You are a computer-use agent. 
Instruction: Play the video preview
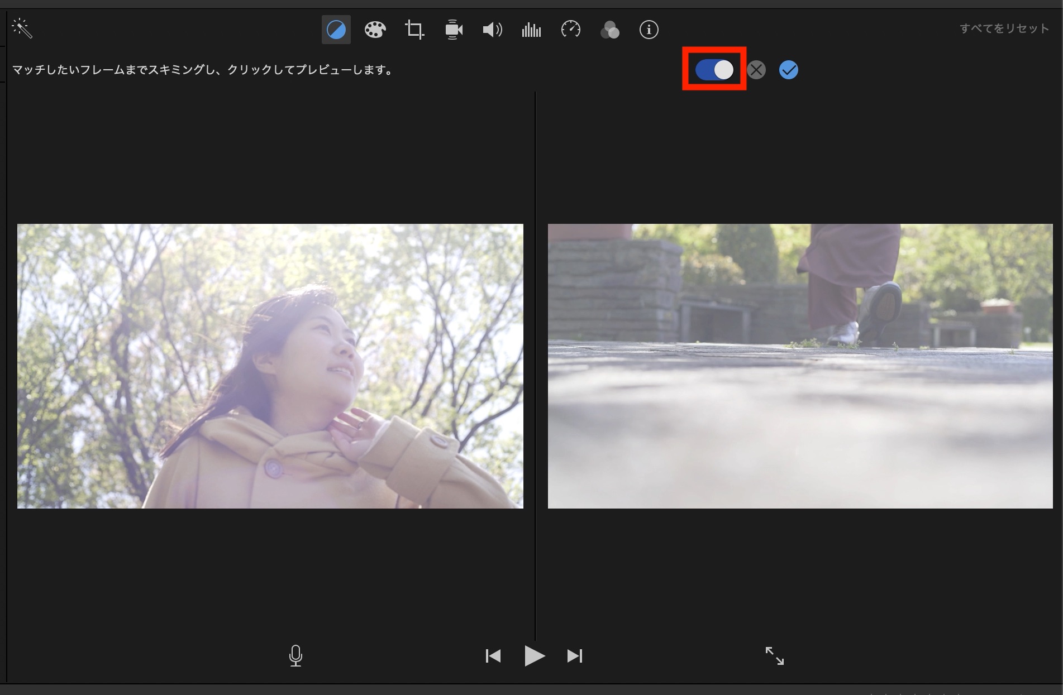534,656
